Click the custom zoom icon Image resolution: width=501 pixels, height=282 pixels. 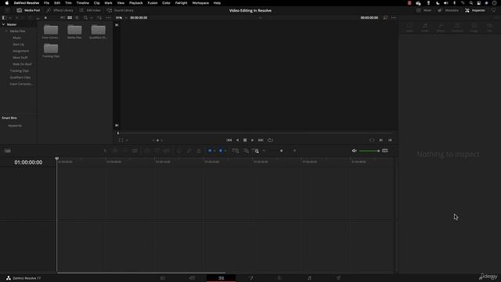(256, 150)
